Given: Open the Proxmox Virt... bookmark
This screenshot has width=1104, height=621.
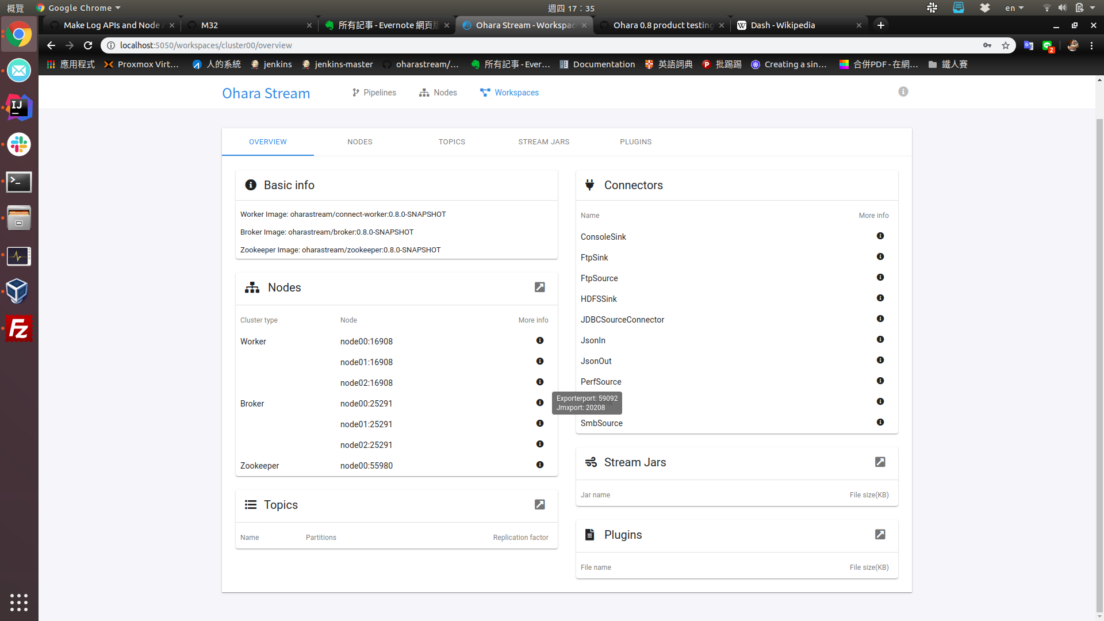Looking at the screenshot, I should pyautogui.click(x=141, y=64).
